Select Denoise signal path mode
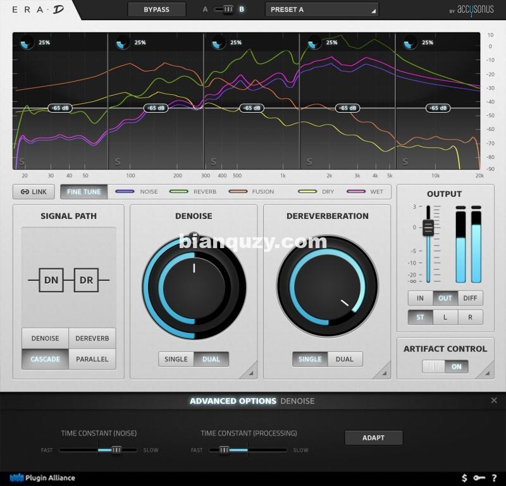Image resolution: width=506 pixels, height=486 pixels. (x=45, y=339)
